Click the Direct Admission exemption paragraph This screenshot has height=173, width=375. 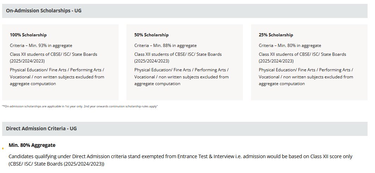tap(180, 160)
